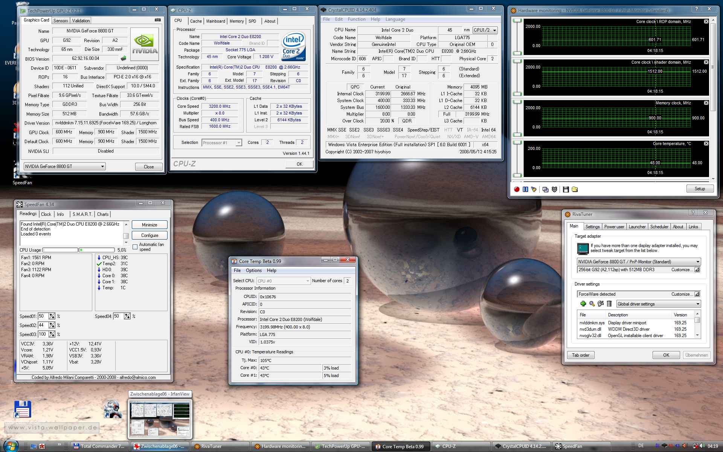Viewport: 723px width, 452px height.
Task: Enable Automatic fan speed checkbox
Action: click(135, 247)
